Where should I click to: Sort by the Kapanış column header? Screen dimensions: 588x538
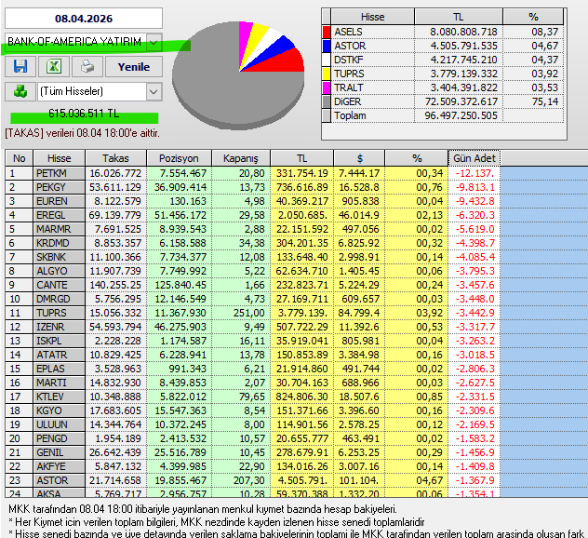click(x=241, y=158)
